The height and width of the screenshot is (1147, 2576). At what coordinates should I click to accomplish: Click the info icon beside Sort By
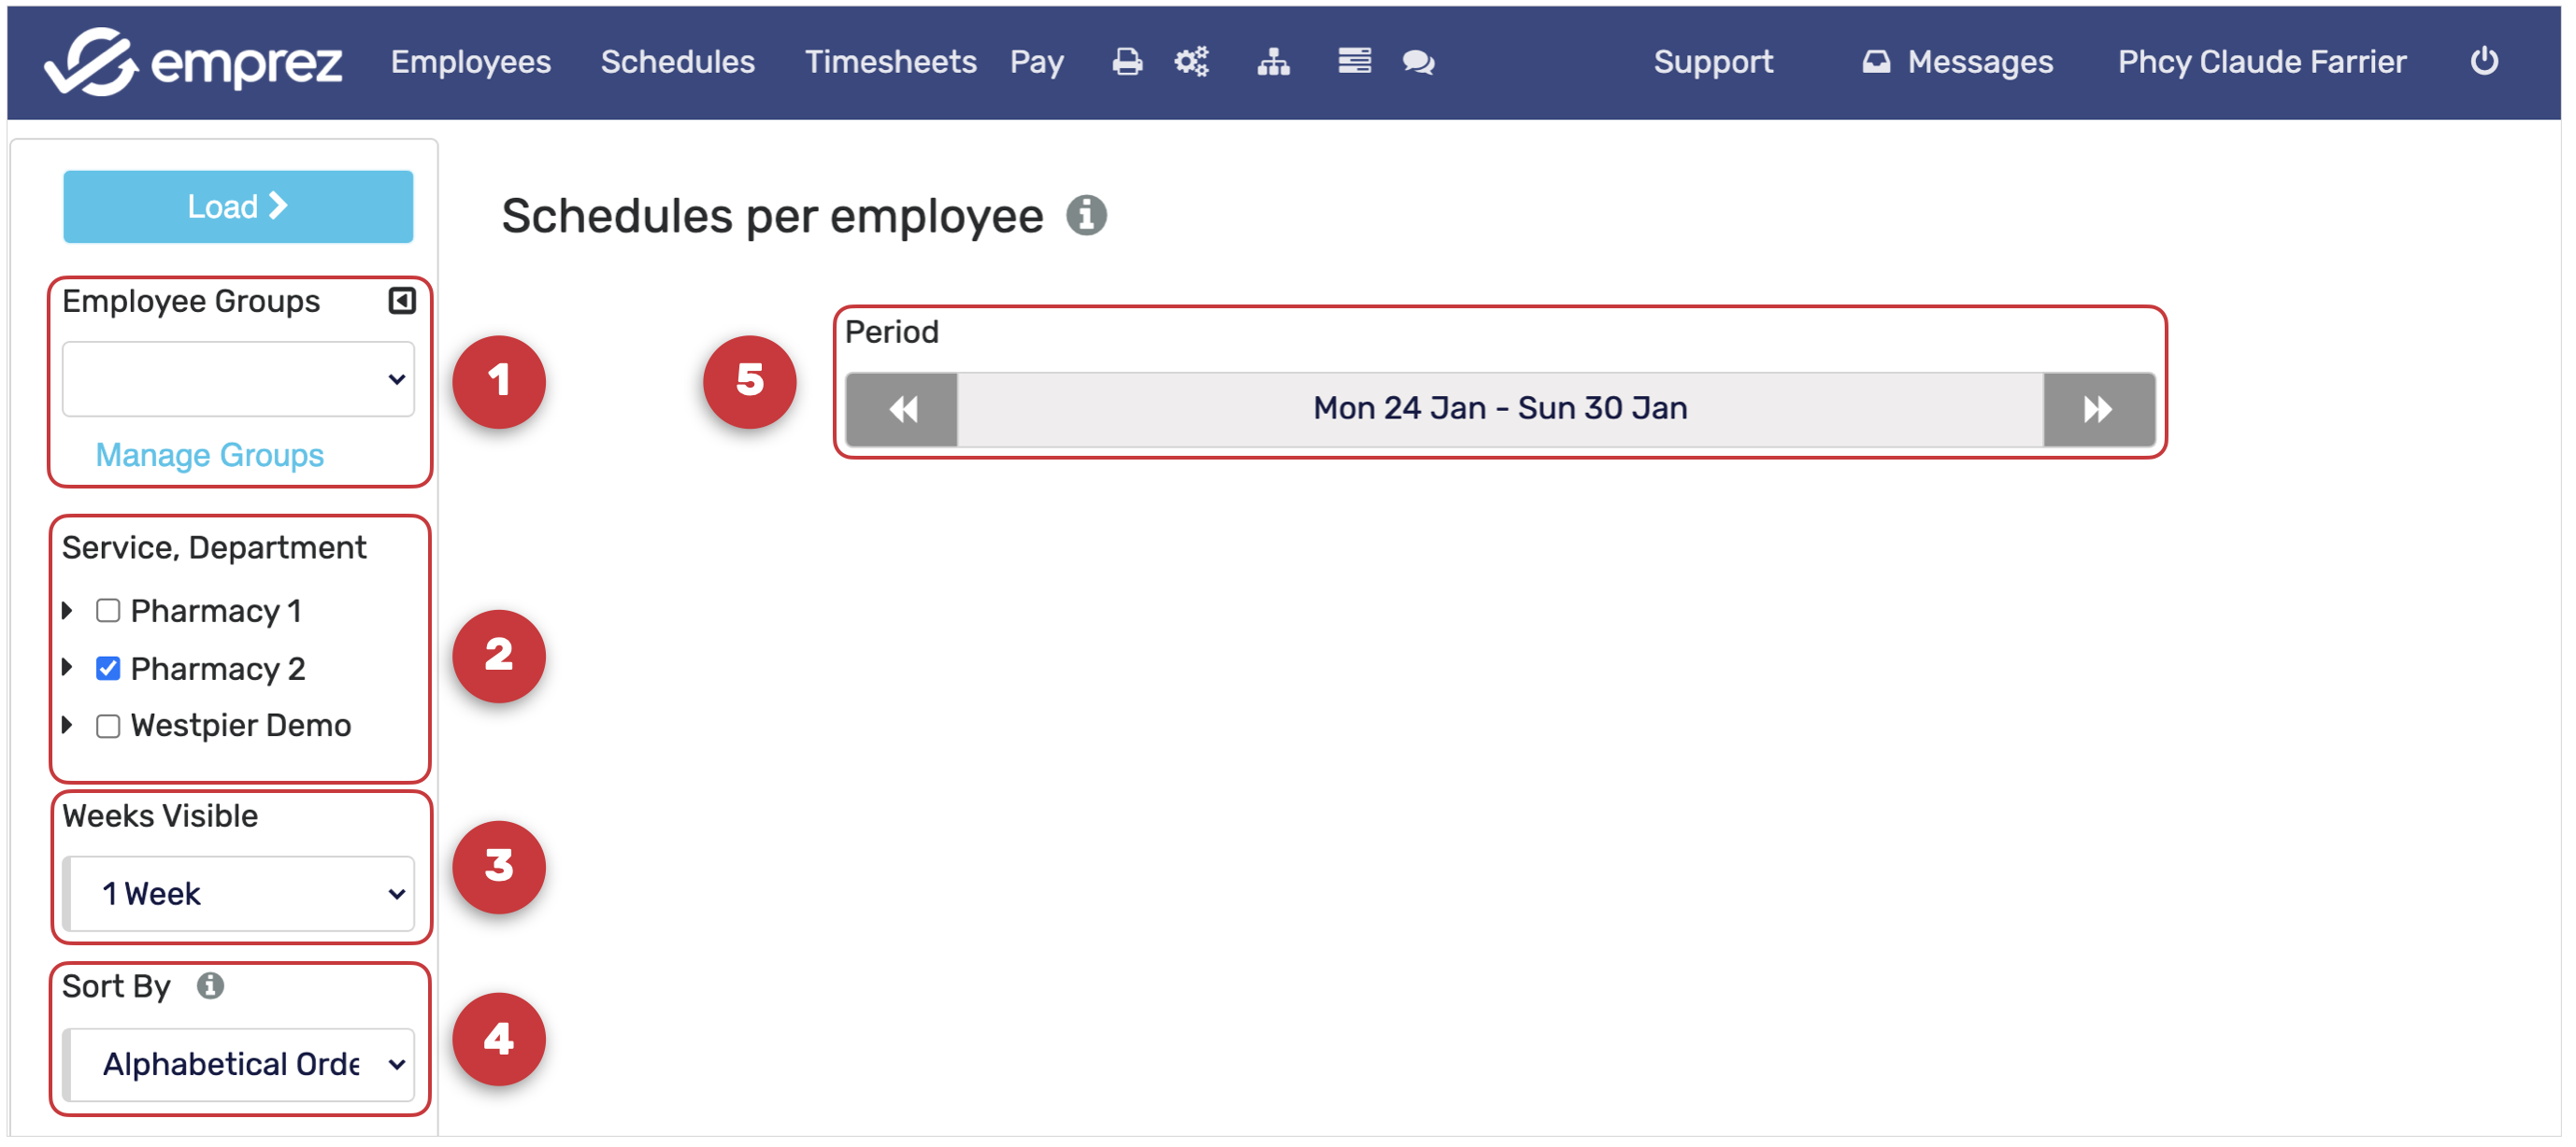coord(210,986)
